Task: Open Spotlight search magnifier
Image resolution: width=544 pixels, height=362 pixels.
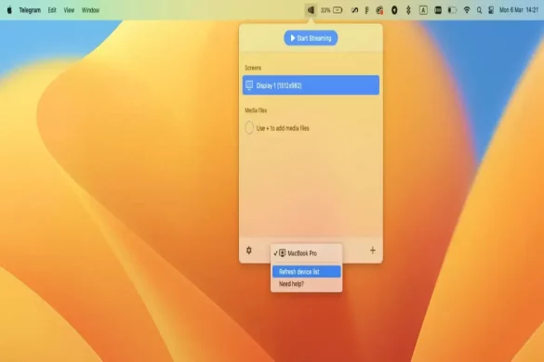Action: pyautogui.click(x=479, y=10)
